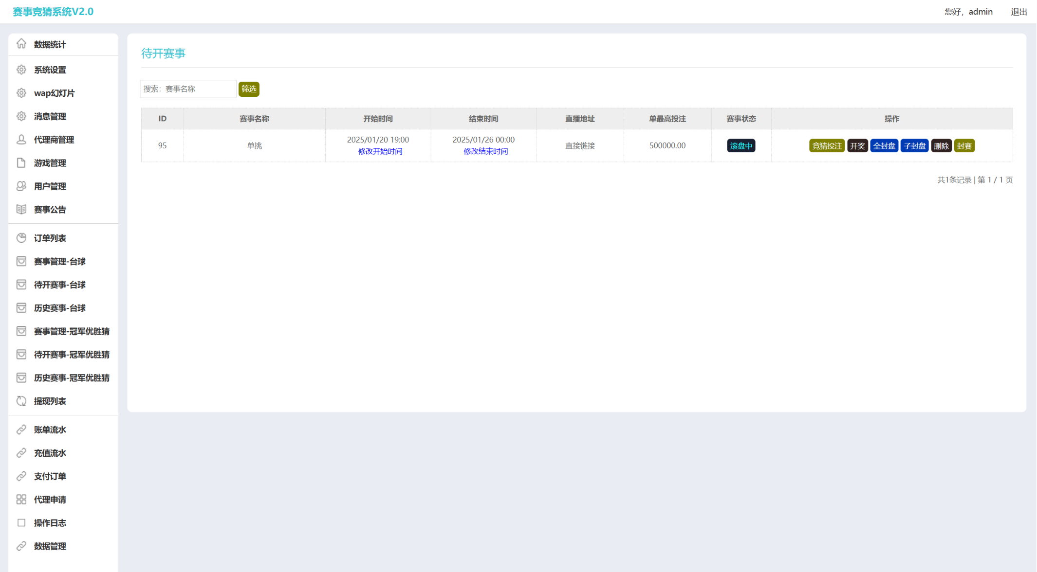Screen dimensions: 1037x572
Task: Click the book icon next to 赛事公告
Action: pyautogui.click(x=21, y=209)
